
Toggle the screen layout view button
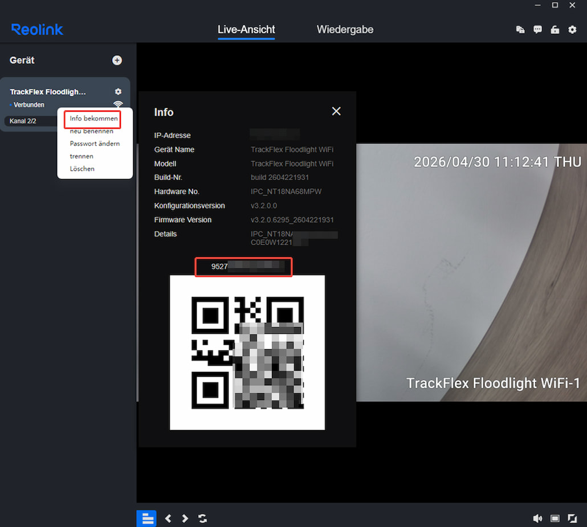[x=147, y=518]
